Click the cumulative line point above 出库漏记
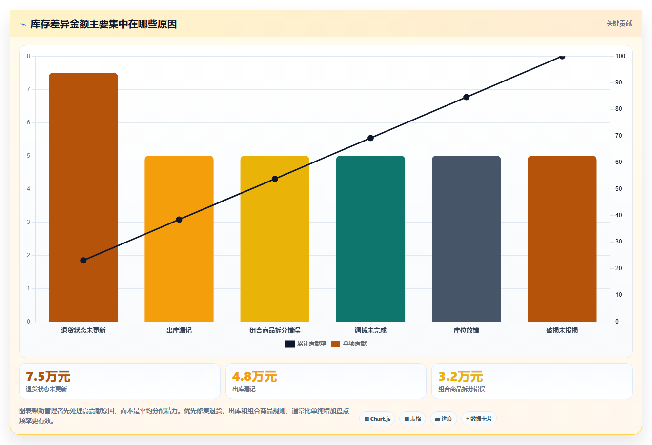Screen dimensions: 652x445 [179, 220]
